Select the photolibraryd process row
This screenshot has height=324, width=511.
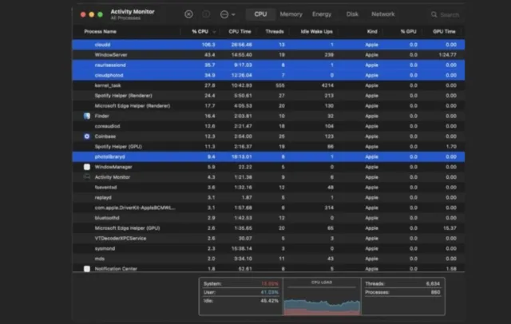(268, 157)
